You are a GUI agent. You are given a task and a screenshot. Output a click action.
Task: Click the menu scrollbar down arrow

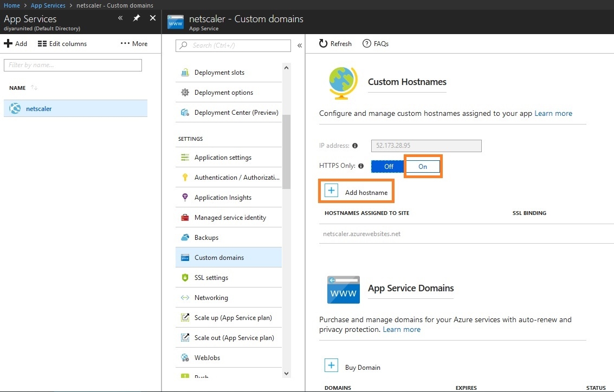coord(286,373)
